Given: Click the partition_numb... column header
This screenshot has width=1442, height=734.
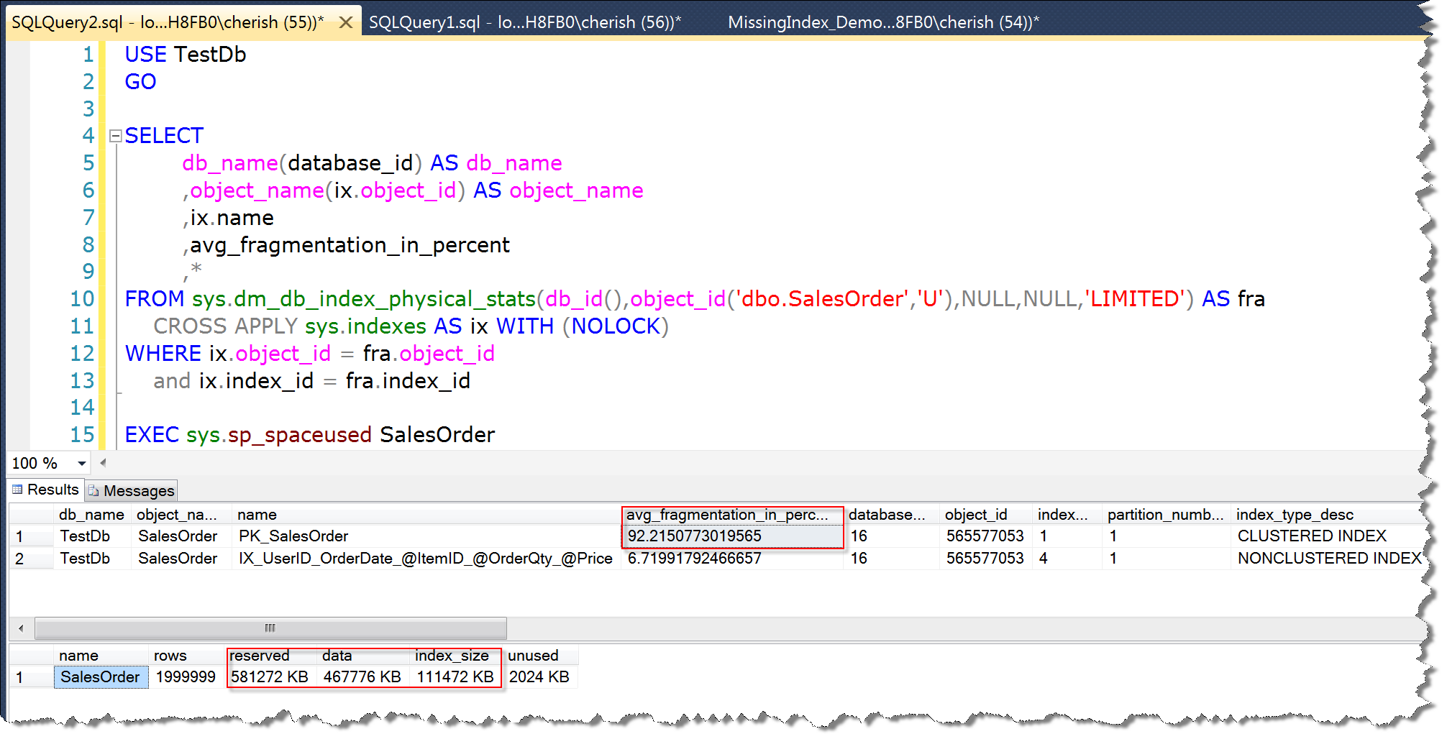Looking at the screenshot, I should [x=1166, y=515].
